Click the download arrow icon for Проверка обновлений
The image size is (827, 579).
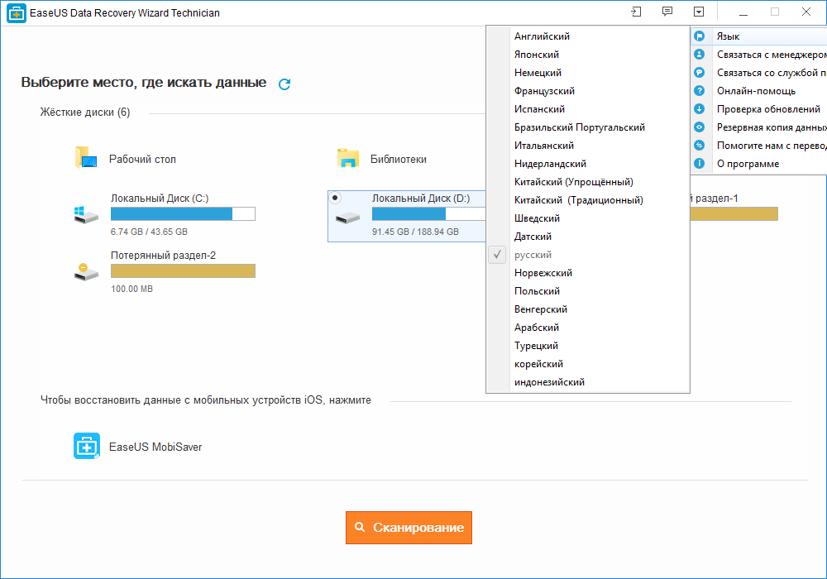coord(700,109)
